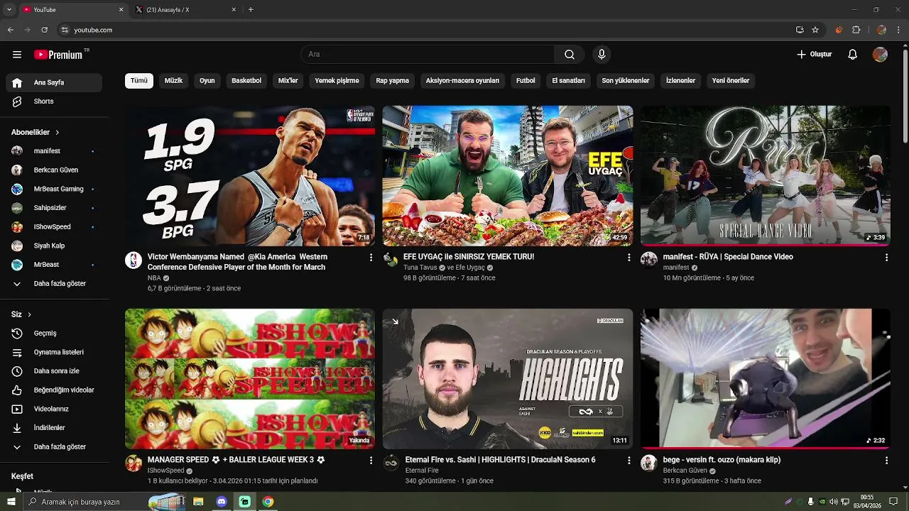Open Videolarınız in sidebar
The width and height of the screenshot is (909, 511).
[x=54, y=409]
